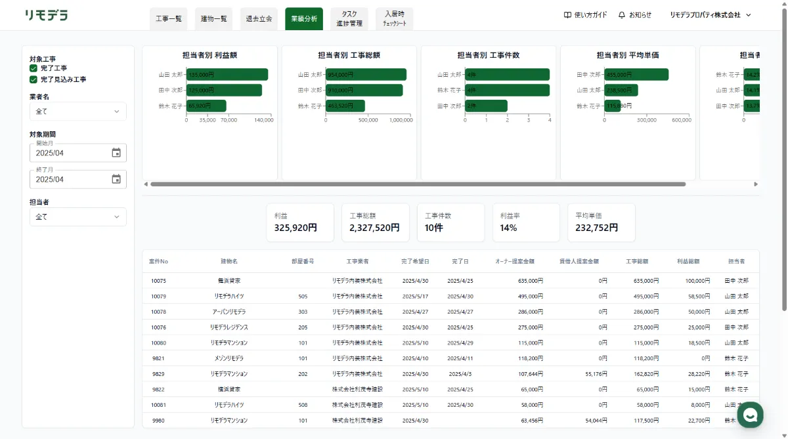Switch to the 工事一覧 tab
The image size is (788, 439).
(x=169, y=19)
